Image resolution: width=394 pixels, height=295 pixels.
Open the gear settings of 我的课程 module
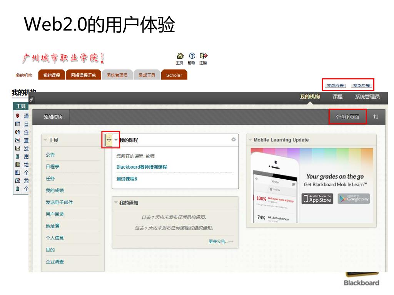coord(234,139)
